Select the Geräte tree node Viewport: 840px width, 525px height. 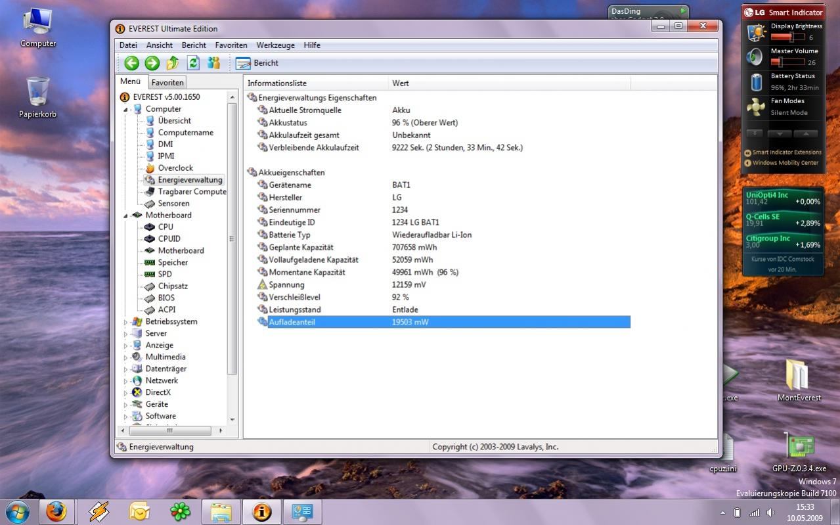pyautogui.click(x=156, y=405)
